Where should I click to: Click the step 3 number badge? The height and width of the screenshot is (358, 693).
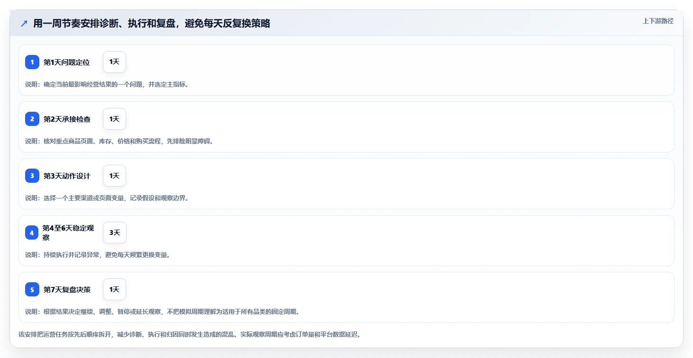pos(32,176)
